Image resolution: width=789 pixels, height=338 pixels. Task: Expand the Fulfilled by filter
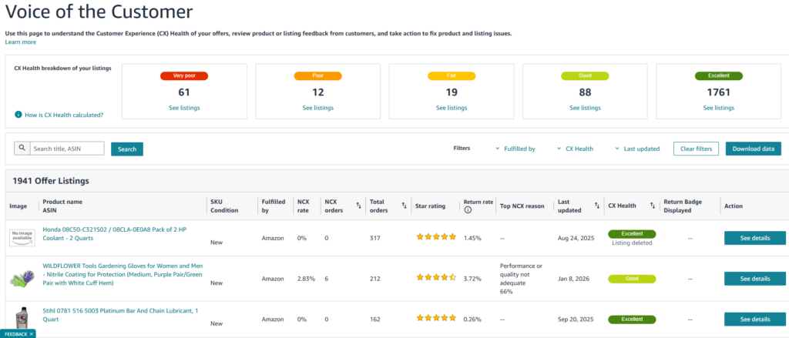[x=515, y=149]
